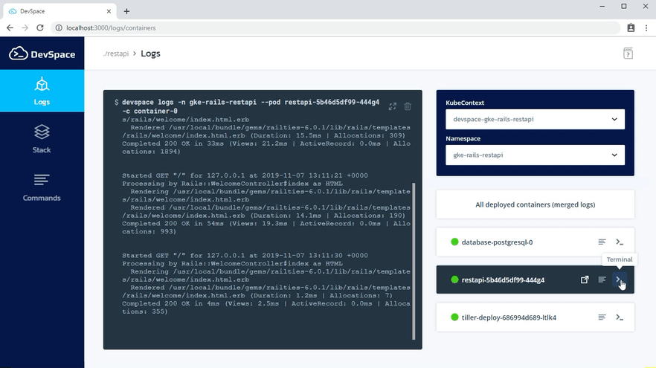The width and height of the screenshot is (656, 368).
Task: Open terminal for tiller-deploy-686994d689-ltlk4
Action: coord(620,317)
